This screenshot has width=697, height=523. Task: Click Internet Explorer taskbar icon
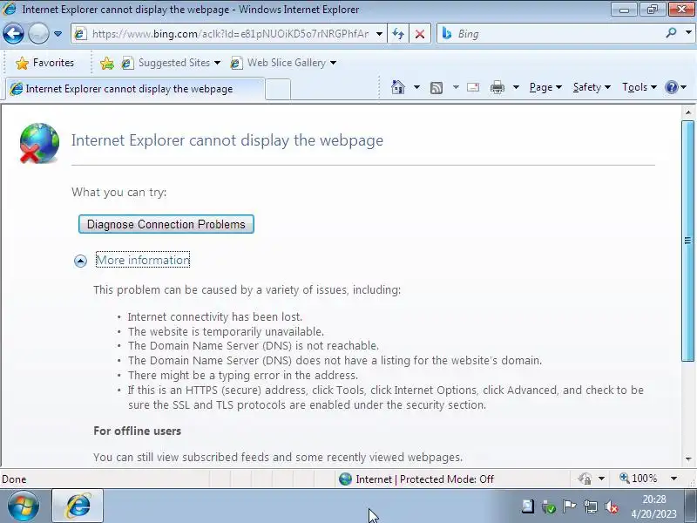point(78,506)
